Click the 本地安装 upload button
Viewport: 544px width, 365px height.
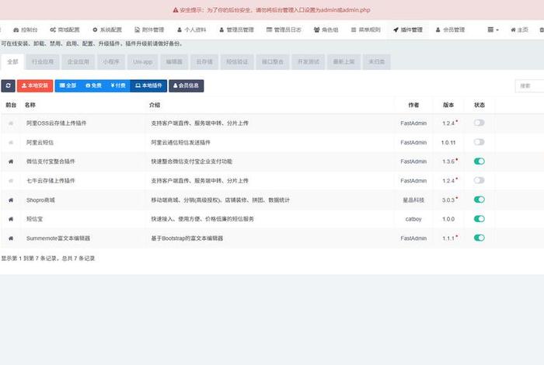[x=35, y=85]
